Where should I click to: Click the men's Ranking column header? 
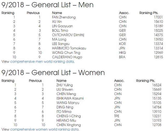tap(8, 13)
